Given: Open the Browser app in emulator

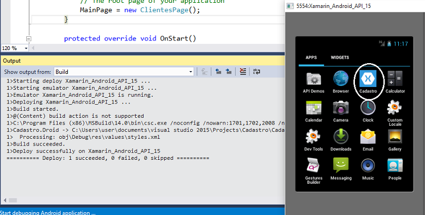Looking at the screenshot, I should [x=341, y=82].
